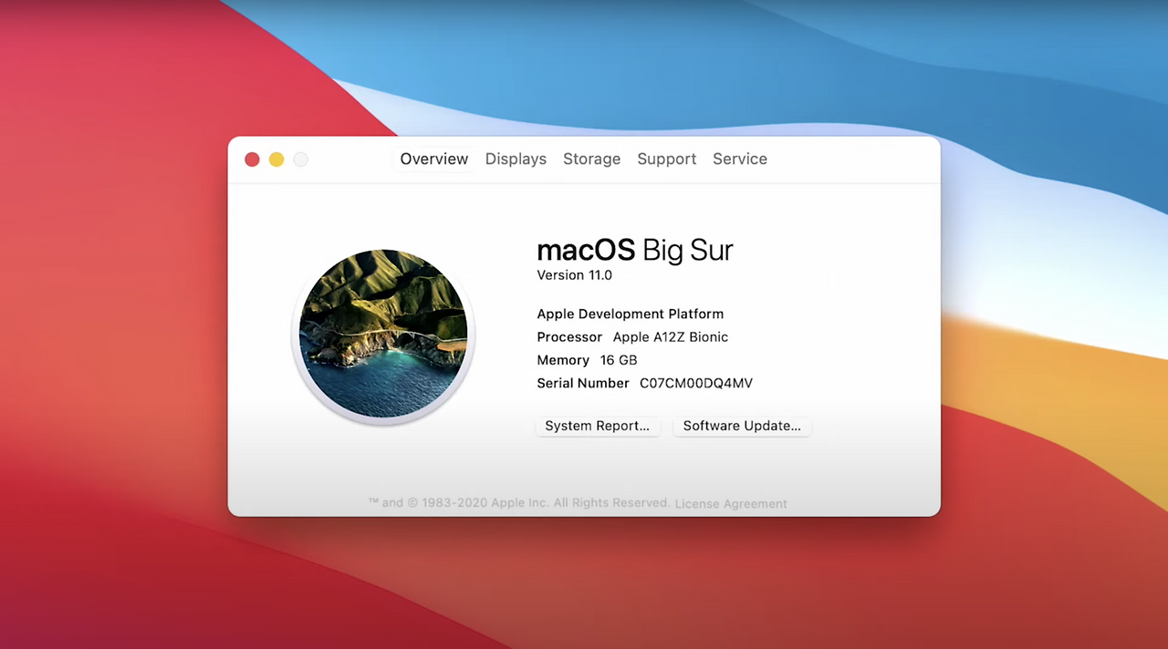Open the Displays tab
1168x649 pixels.
(x=516, y=159)
